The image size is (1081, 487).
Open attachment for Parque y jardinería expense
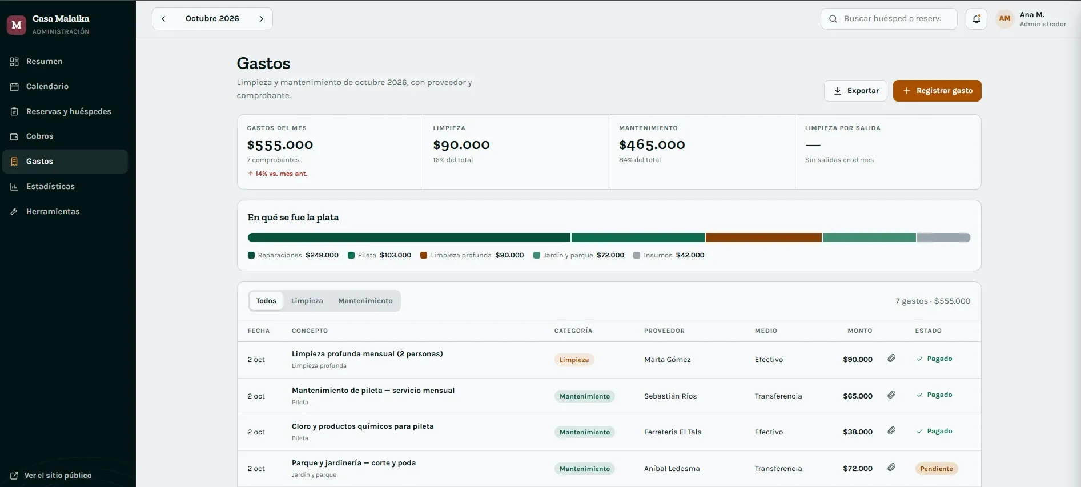click(891, 468)
